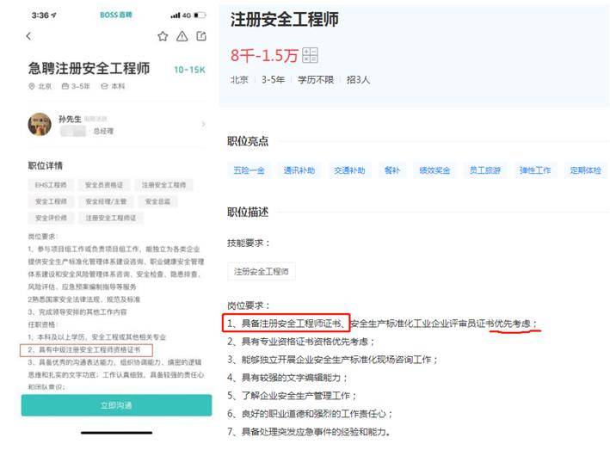Click the 3:36 clock in status bar

pyautogui.click(x=40, y=15)
